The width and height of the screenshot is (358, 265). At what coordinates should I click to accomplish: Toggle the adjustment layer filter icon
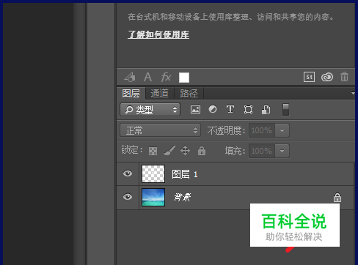(213, 109)
